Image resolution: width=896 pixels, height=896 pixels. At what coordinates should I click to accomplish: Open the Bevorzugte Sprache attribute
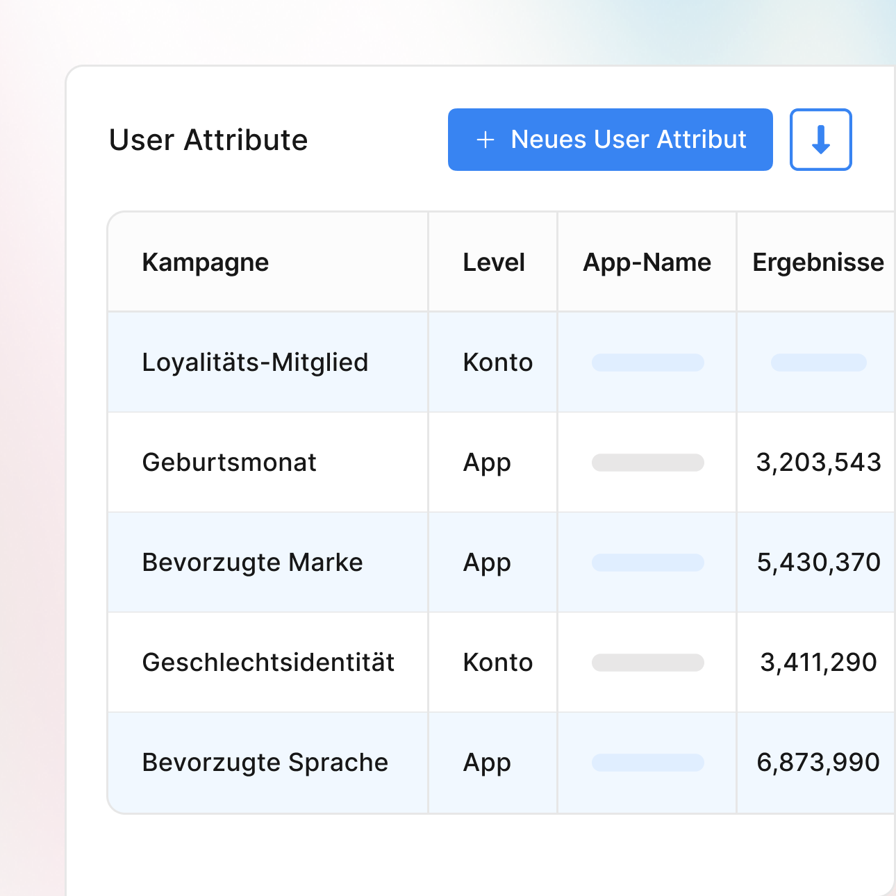click(x=265, y=763)
